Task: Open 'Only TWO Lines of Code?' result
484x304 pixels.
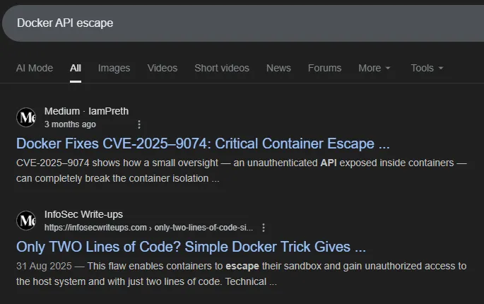Action: click(x=191, y=247)
